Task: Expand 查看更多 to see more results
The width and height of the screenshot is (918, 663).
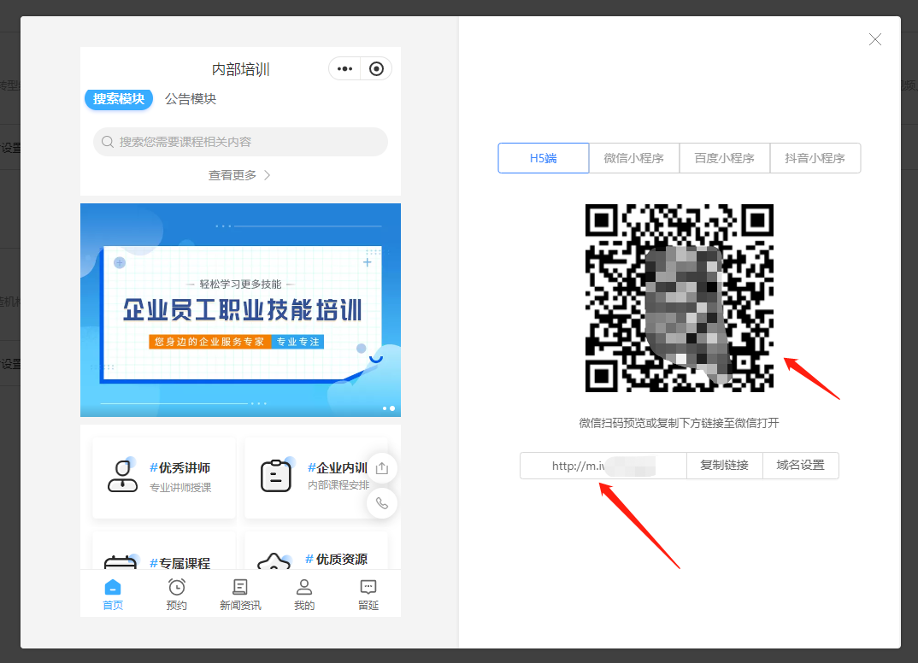Action: pyautogui.click(x=240, y=174)
